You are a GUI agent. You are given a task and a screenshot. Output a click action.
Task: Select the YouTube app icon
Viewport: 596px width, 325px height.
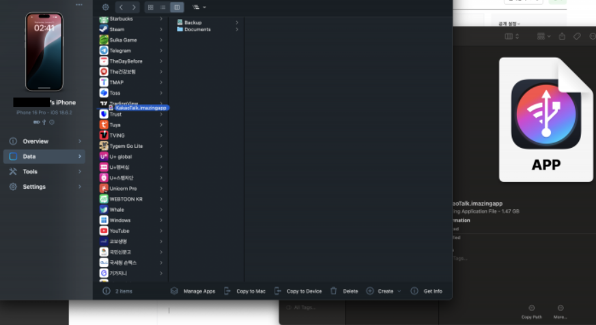[104, 231]
